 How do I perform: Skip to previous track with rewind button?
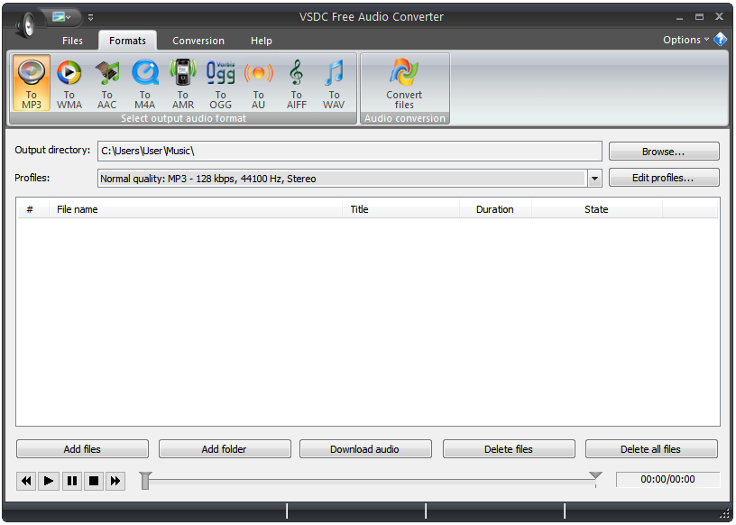(x=26, y=481)
